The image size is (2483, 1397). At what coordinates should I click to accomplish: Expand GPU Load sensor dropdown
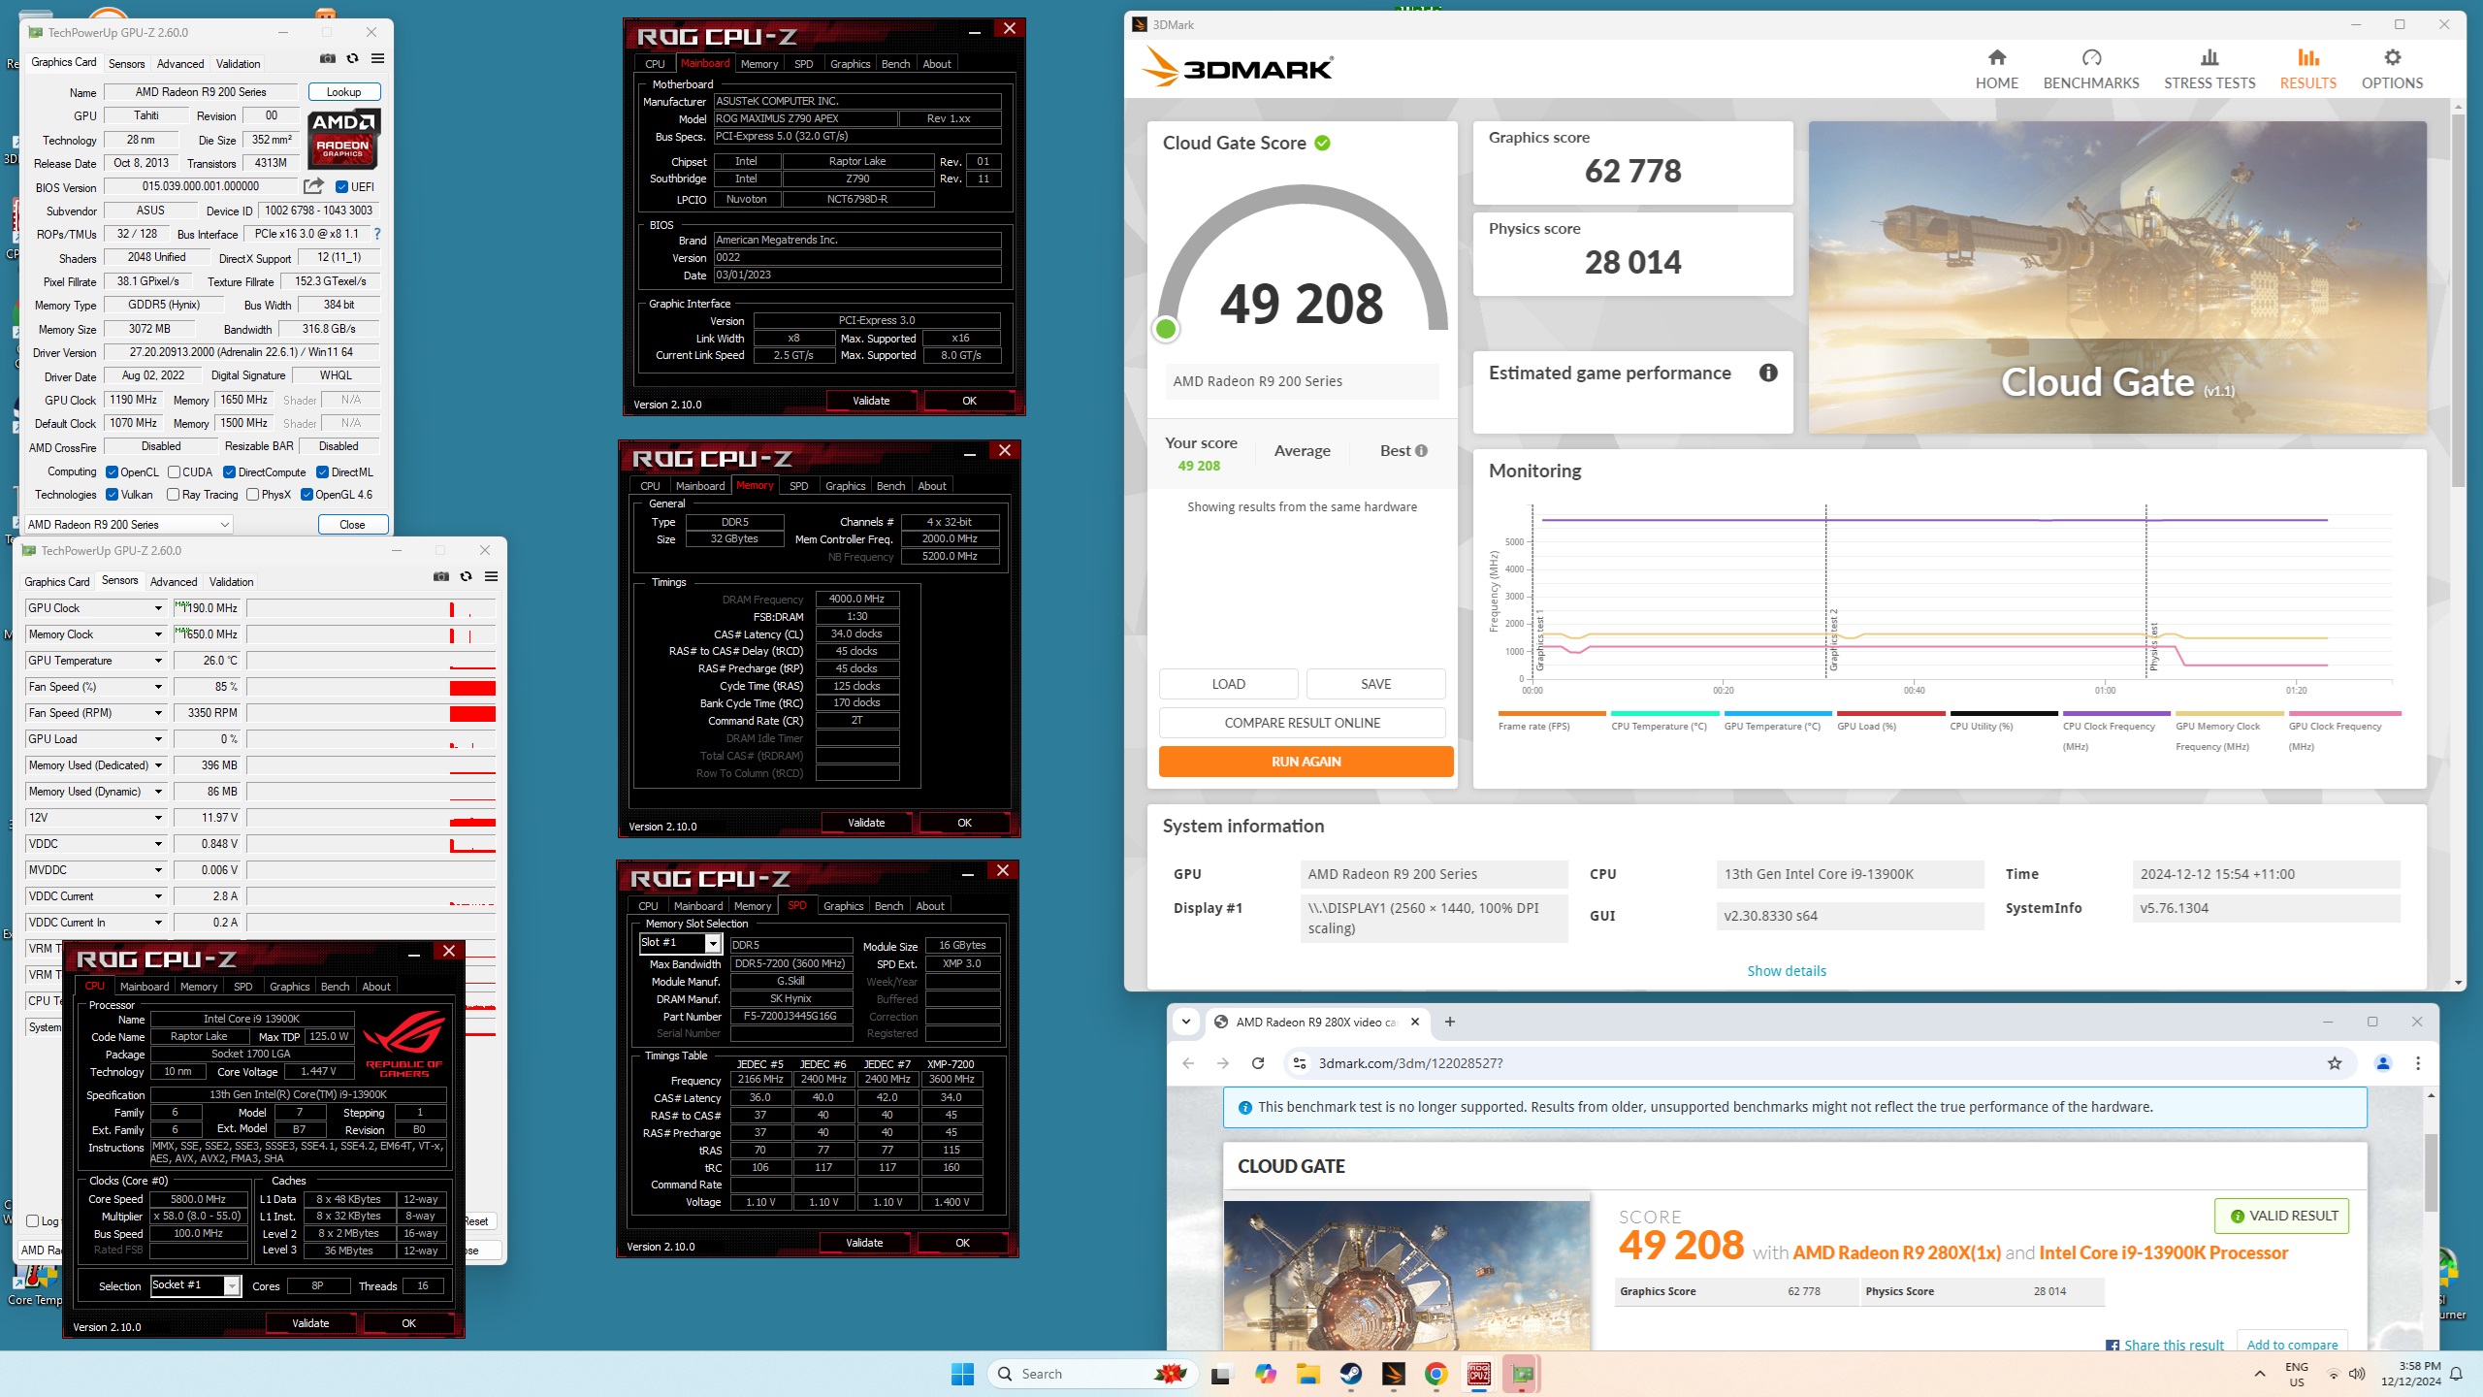[x=158, y=739]
